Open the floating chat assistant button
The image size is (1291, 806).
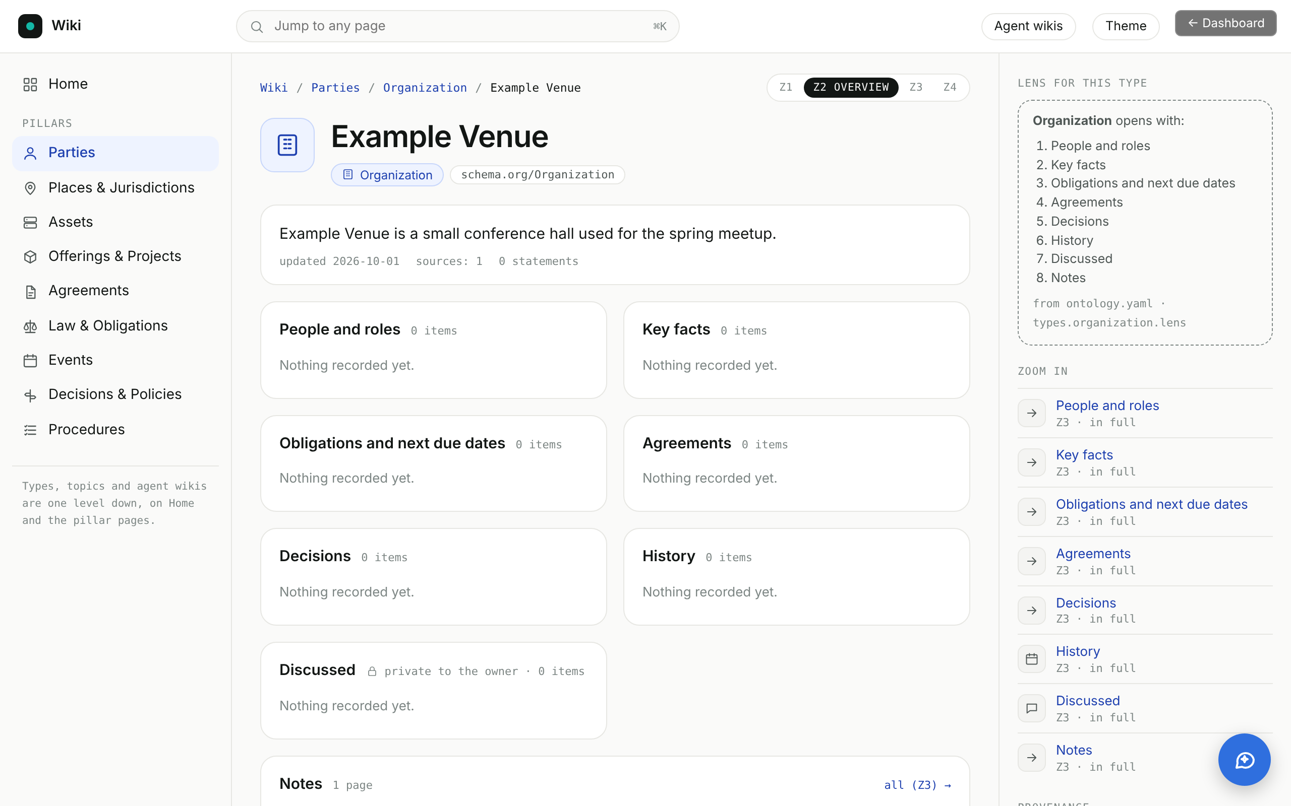[1244, 759]
